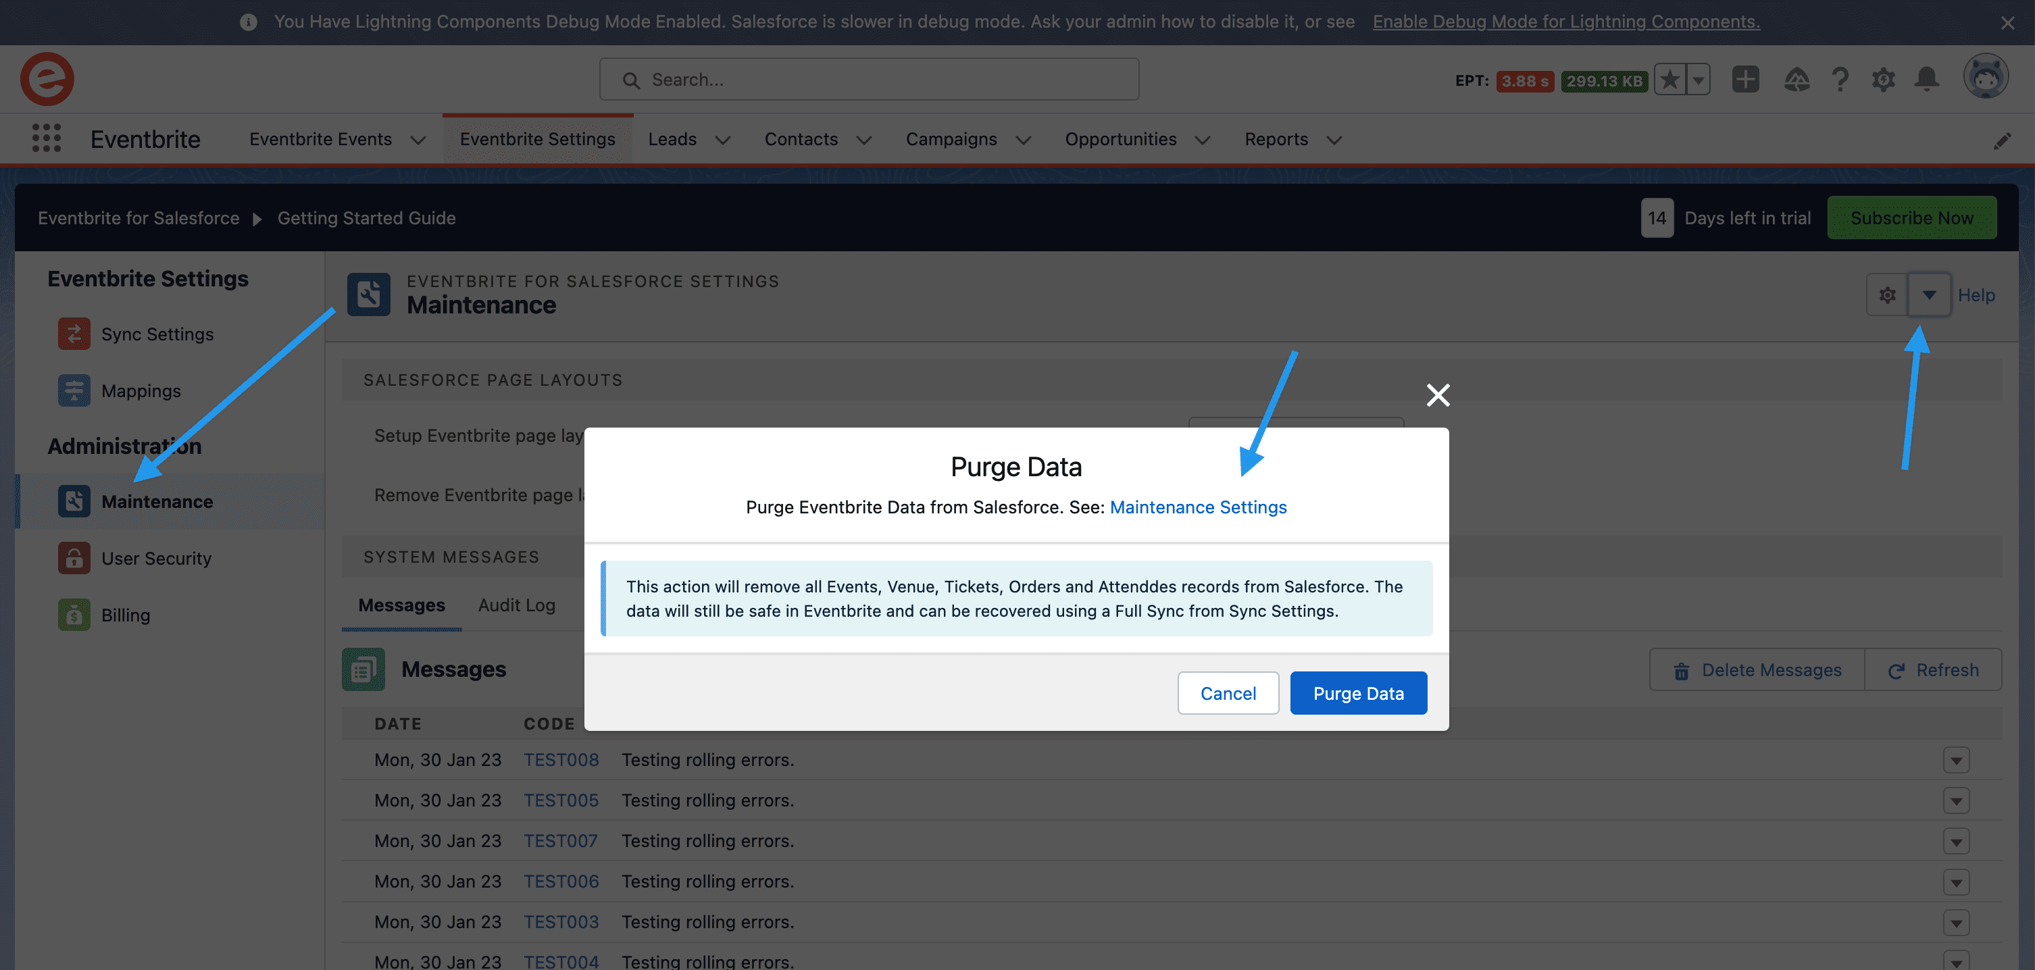Click the EPT 3.88 s badge

click(x=1525, y=80)
